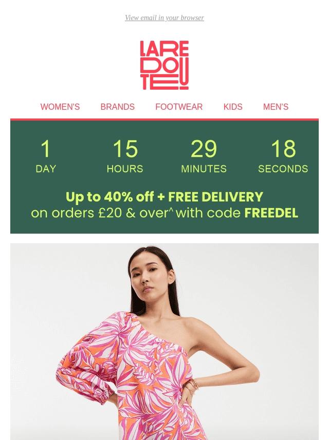The image size is (329, 440).
Task: Click the 15 HOURS countdown block
Action: coord(125,156)
